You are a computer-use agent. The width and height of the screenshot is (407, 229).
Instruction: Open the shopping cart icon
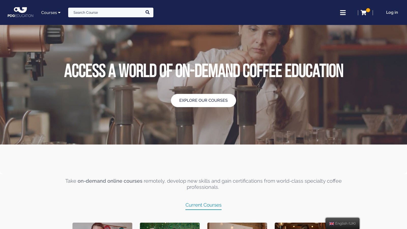click(x=364, y=13)
